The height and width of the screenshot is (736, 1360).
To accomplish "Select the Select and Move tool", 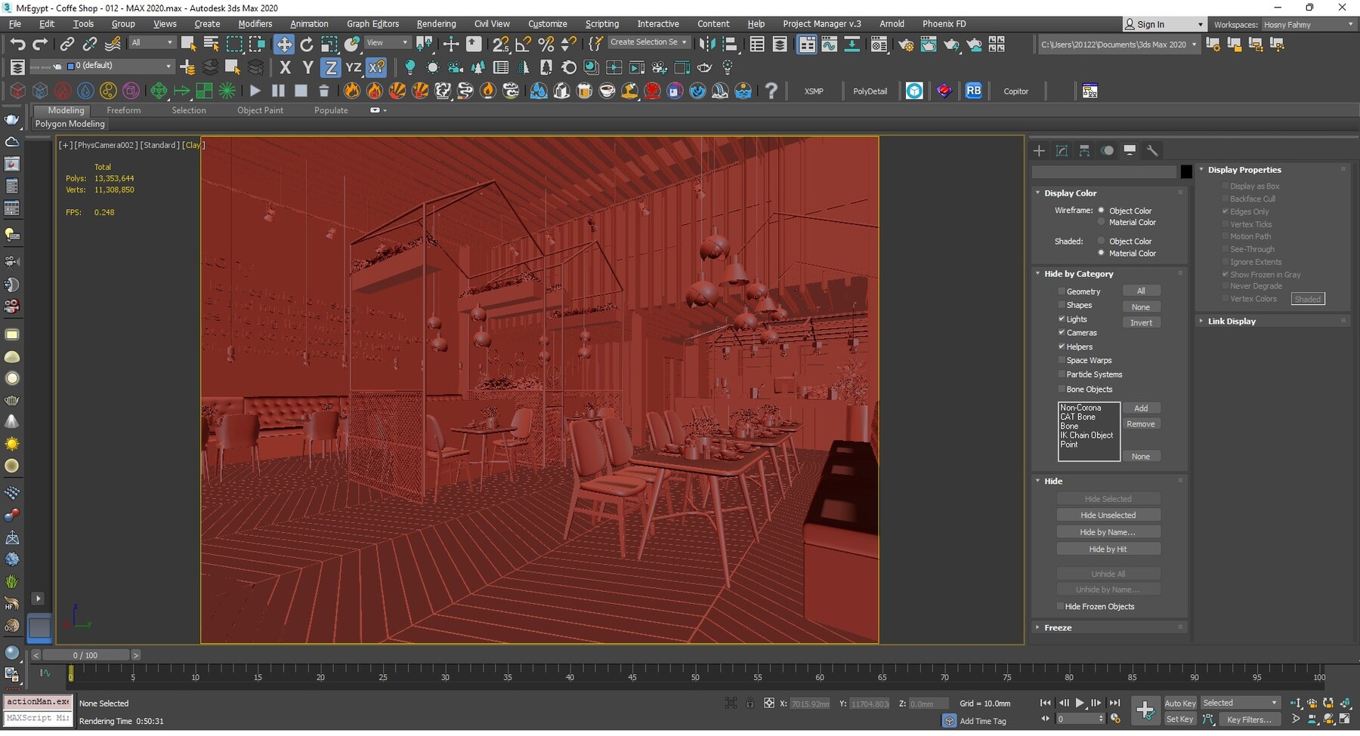I will (284, 43).
